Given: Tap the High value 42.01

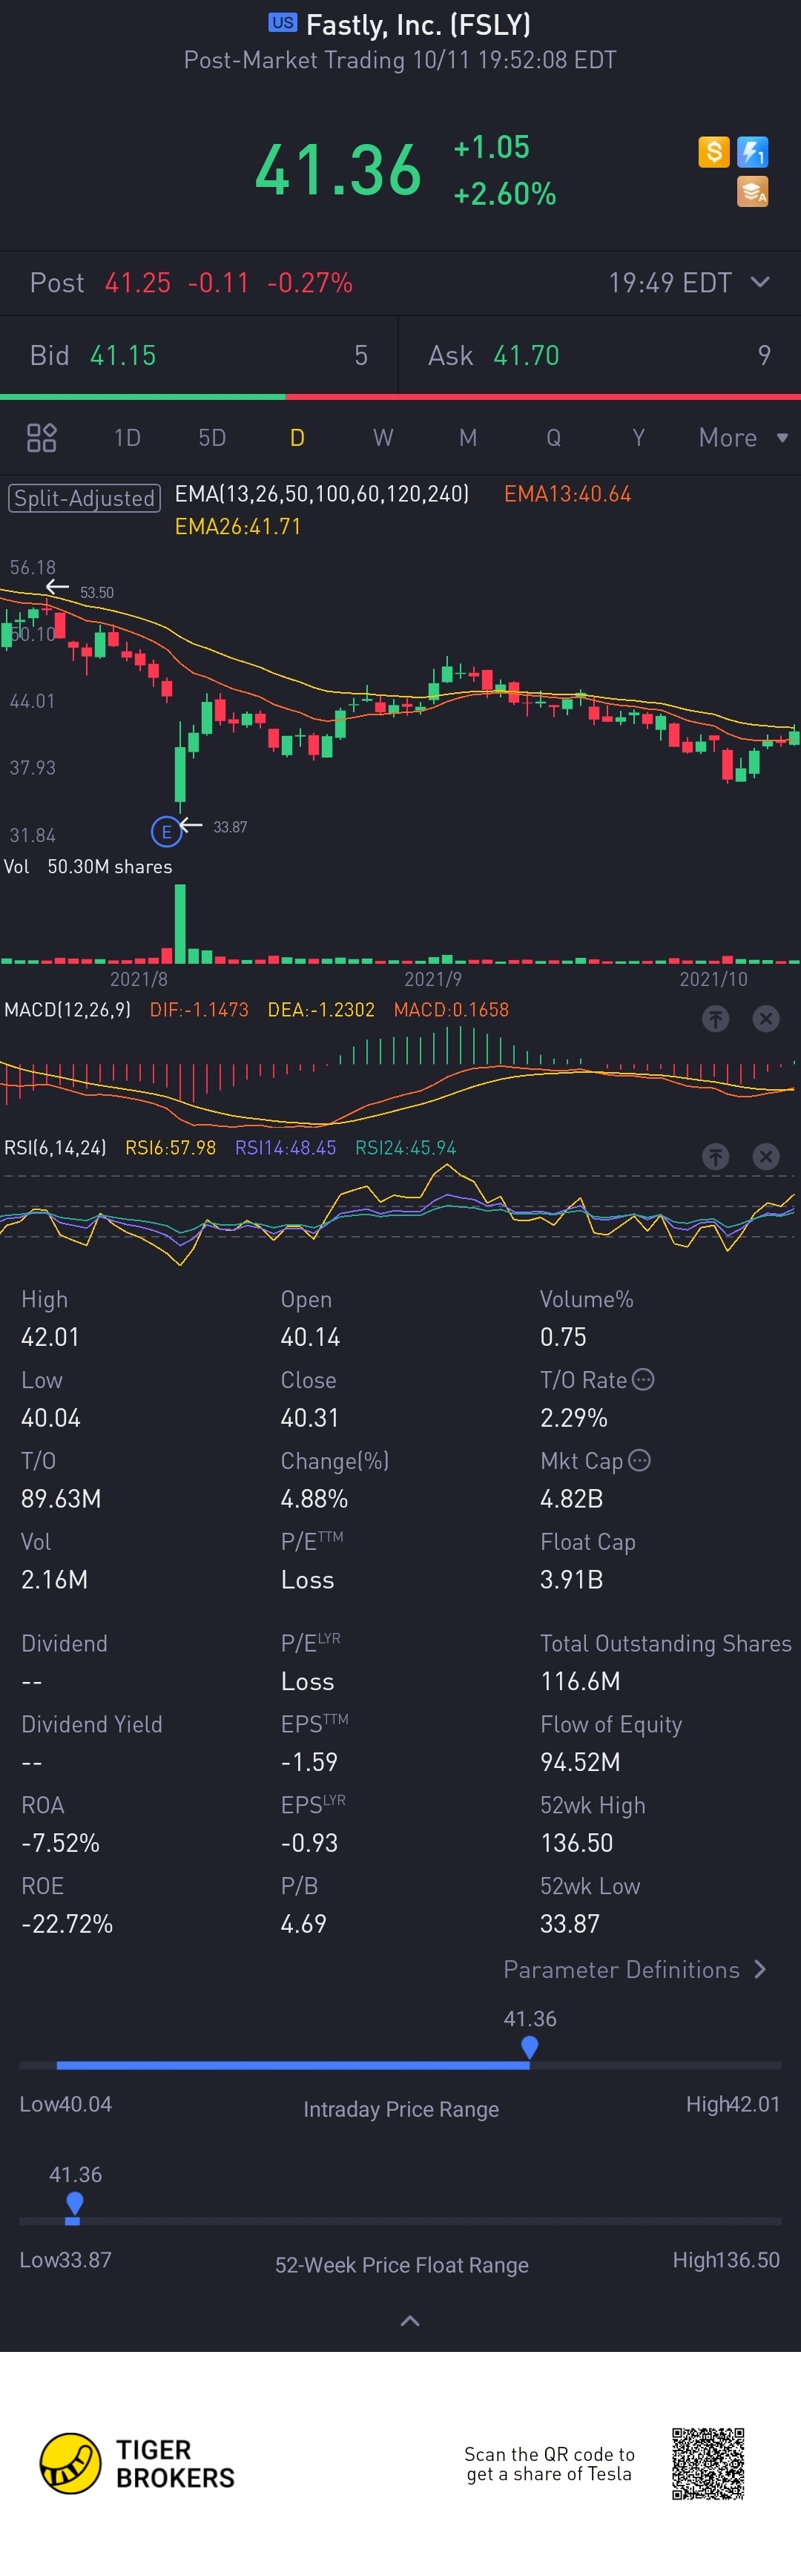Looking at the screenshot, I should tap(50, 1337).
